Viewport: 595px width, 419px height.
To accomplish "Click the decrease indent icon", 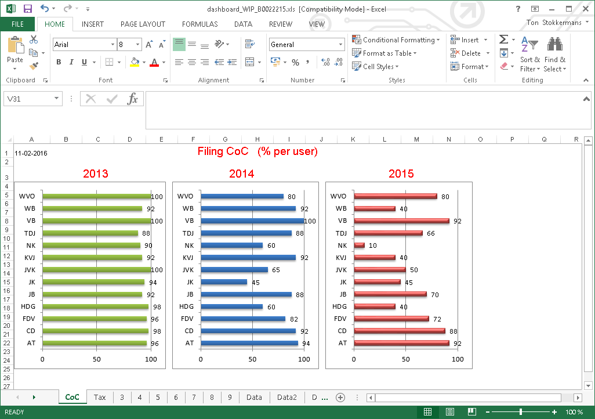I will [219, 62].
